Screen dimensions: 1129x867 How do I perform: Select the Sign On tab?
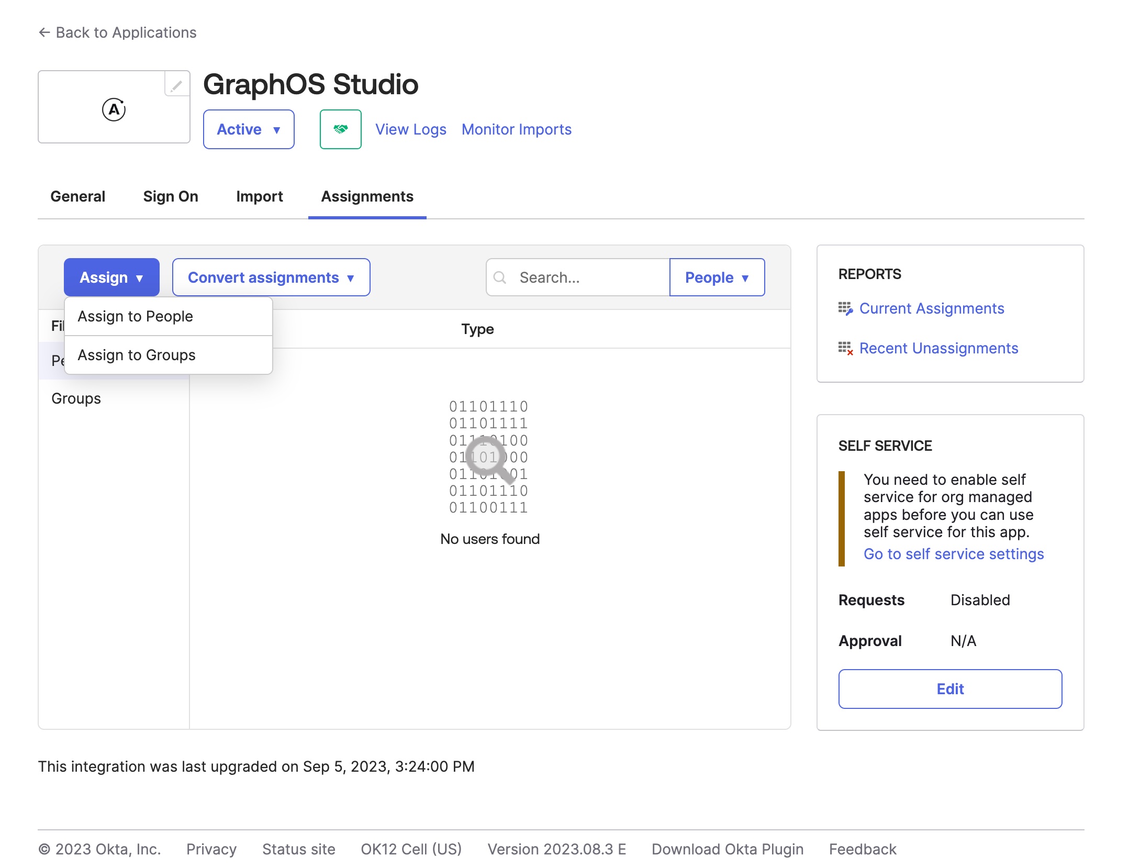click(170, 196)
